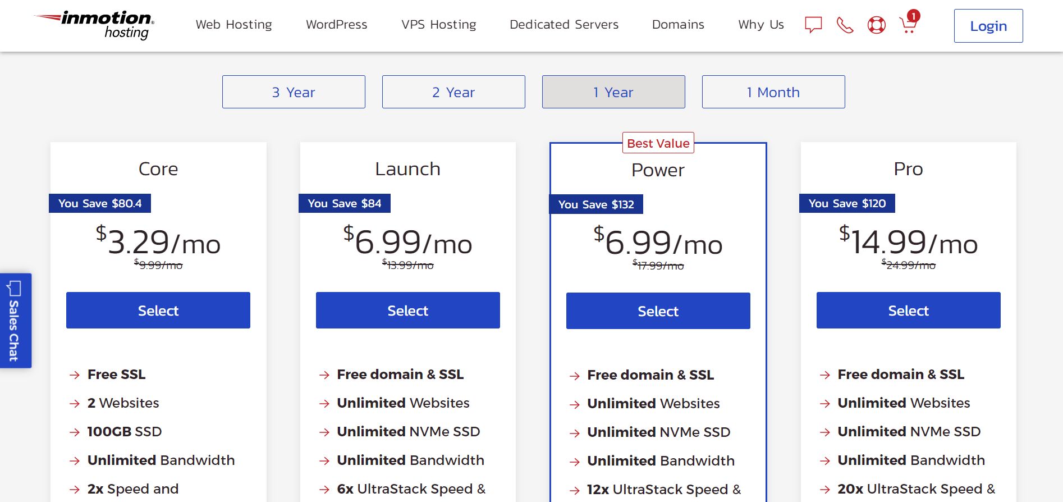Select the Launch plan
Screen dimensions: 1063x502
408,310
